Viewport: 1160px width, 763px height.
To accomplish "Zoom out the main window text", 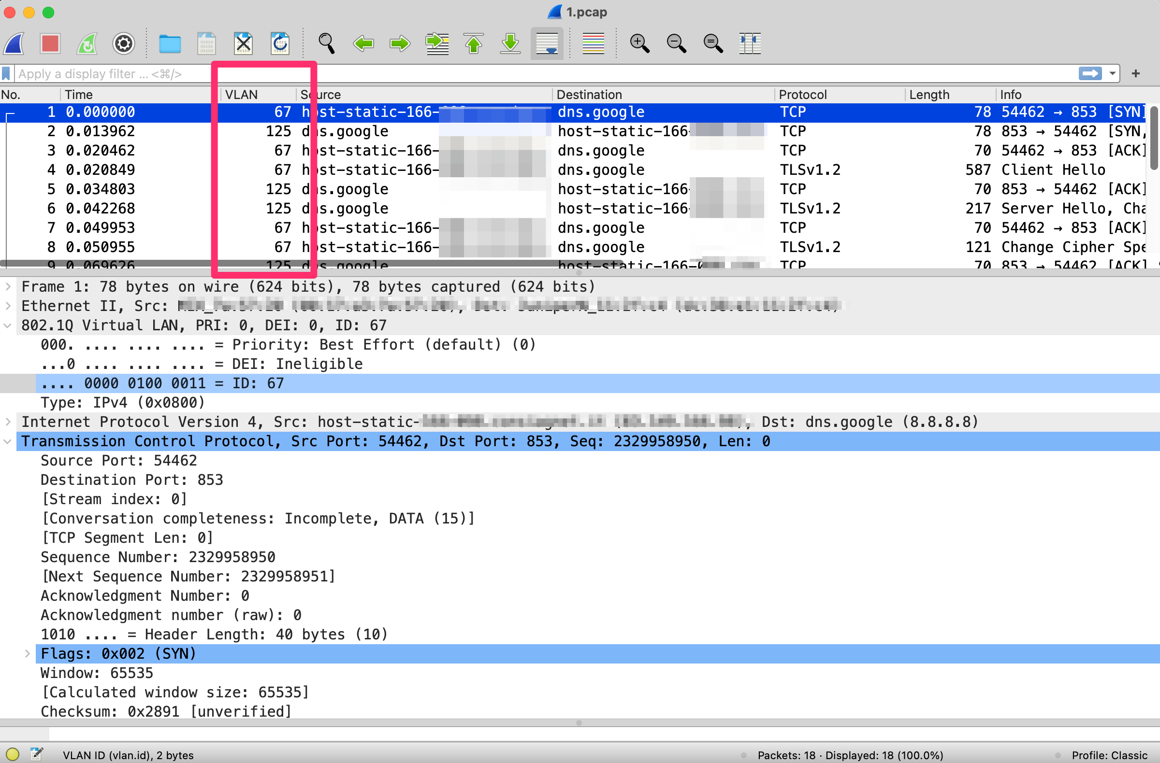I will click(677, 44).
